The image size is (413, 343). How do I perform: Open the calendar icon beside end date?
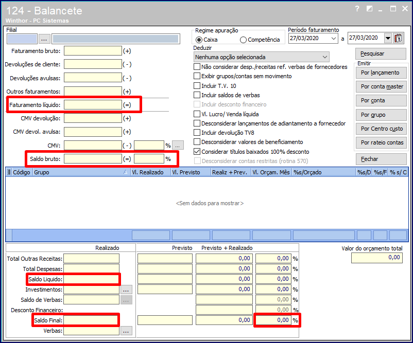(x=399, y=39)
